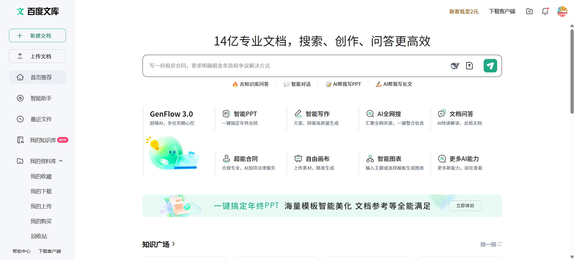
Task: Click the 智能PPT icon
Action: [226, 114]
